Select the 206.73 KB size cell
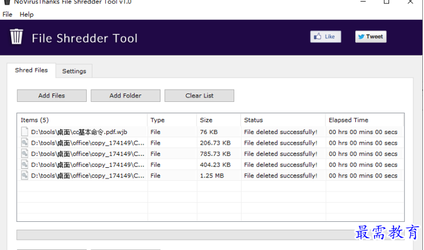424x250 pixels. click(x=215, y=143)
